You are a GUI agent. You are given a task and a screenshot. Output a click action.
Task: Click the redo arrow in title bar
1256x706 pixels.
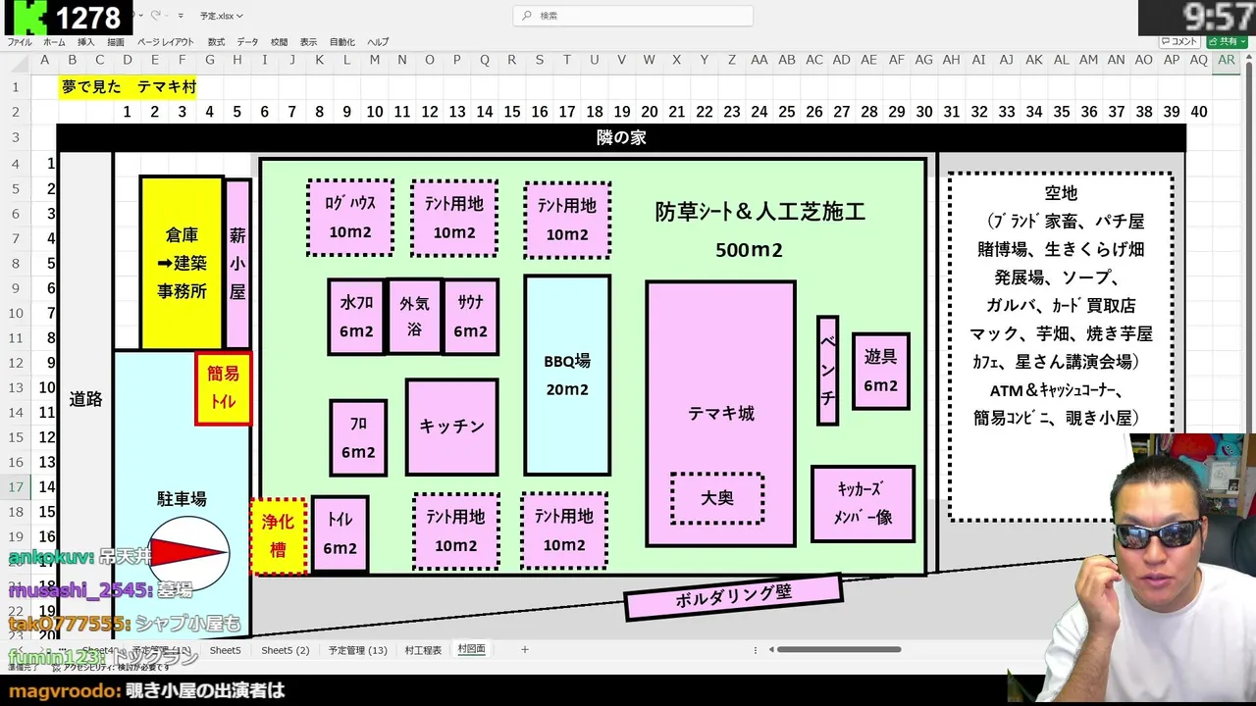coord(157,16)
